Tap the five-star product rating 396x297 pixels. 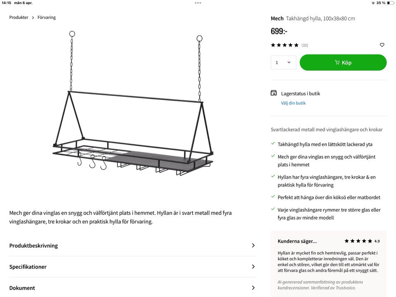(x=285, y=45)
